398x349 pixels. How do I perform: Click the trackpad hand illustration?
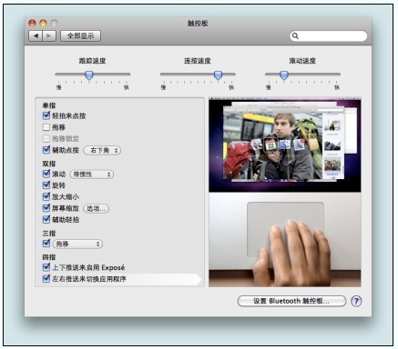[285, 239]
